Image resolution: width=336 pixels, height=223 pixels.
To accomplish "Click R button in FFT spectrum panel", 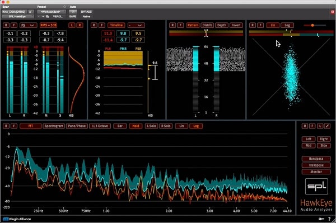I will pyautogui.click(x=6, y=126).
